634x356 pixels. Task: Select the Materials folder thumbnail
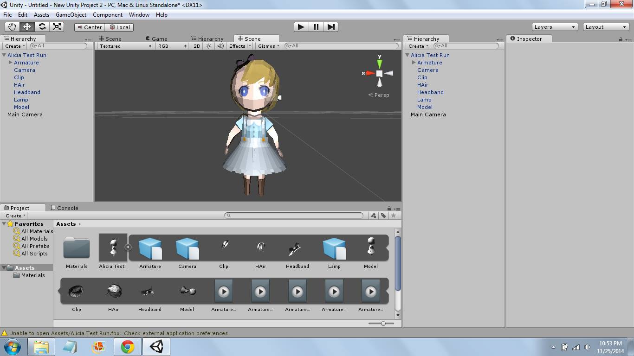[77, 248]
